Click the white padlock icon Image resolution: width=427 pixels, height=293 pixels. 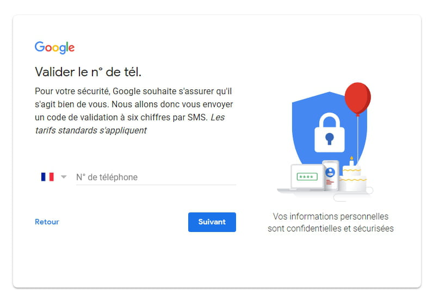tap(330, 133)
